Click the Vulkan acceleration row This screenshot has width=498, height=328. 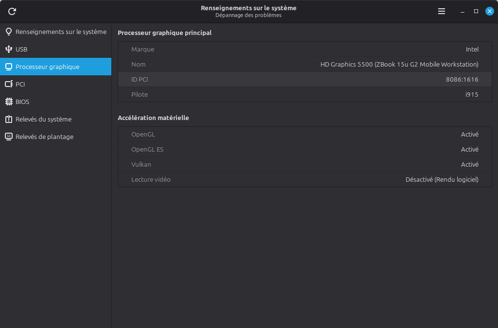pyautogui.click(x=304, y=164)
